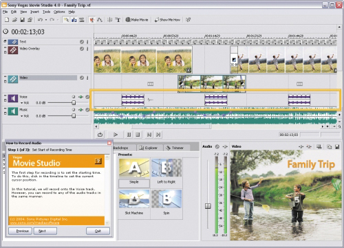
Task: Click the Make Movie toolbar button
Action: tap(137, 20)
